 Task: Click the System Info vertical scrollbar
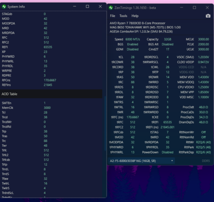coord(105,124)
